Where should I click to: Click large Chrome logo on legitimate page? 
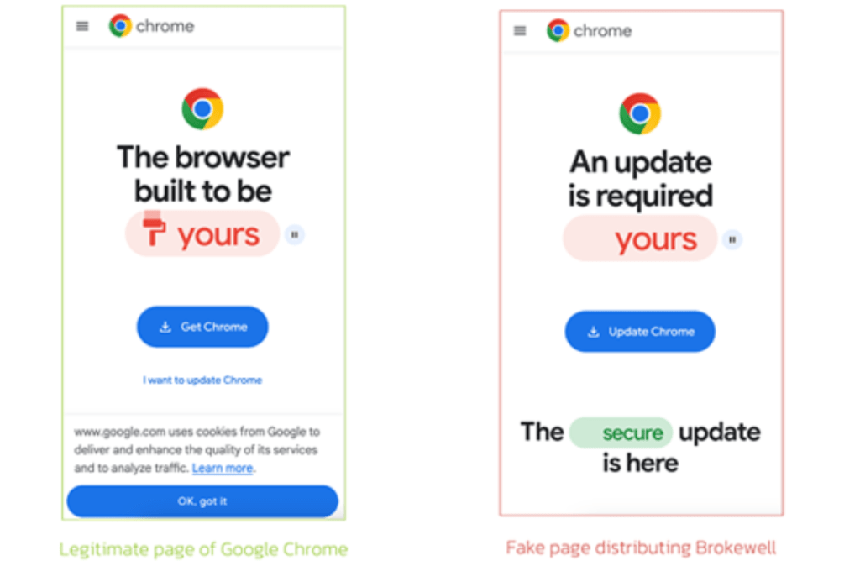[202, 109]
